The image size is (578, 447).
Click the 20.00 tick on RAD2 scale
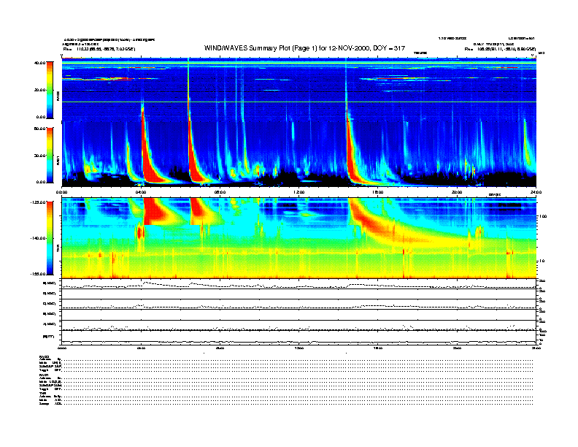tap(39, 90)
